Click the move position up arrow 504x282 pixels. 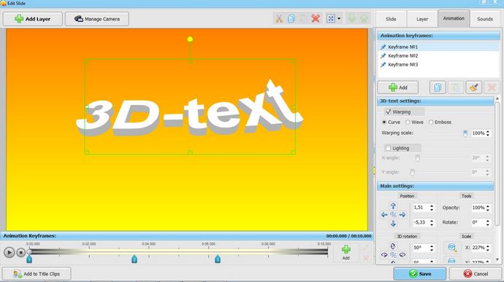[x=393, y=206]
